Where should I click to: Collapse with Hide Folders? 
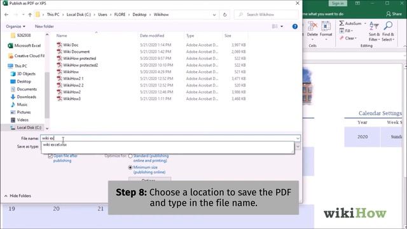coord(18,196)
